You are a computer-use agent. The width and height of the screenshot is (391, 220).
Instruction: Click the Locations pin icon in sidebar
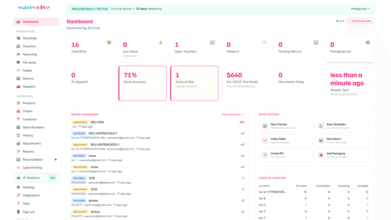coord(18,119)
